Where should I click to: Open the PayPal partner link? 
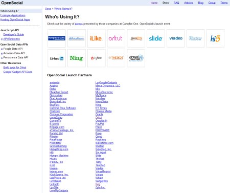click(100, 124)
